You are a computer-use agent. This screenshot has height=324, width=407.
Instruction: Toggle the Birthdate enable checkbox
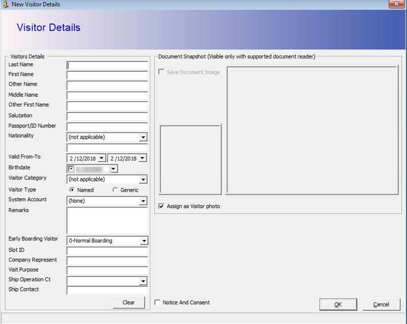click(x=71, y=169)
